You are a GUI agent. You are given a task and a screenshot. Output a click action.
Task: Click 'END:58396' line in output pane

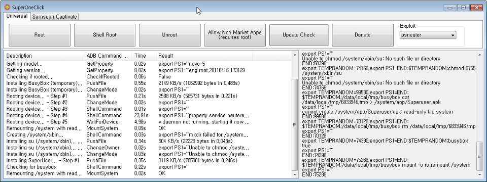coord(314,64)
